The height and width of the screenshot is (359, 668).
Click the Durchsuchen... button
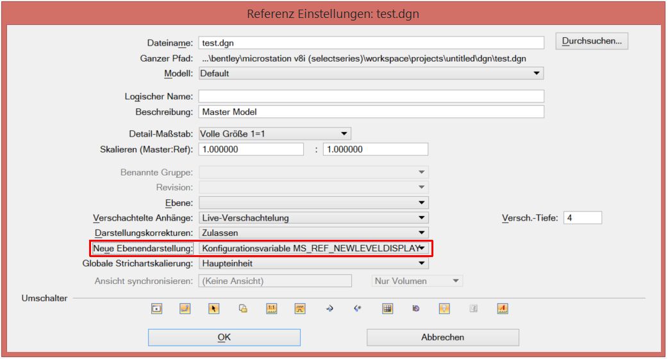[592, 41]
